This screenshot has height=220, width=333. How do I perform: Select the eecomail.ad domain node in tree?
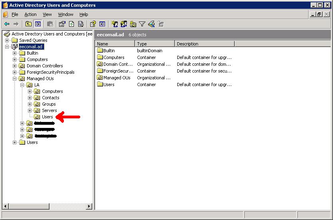coord(32,47)
